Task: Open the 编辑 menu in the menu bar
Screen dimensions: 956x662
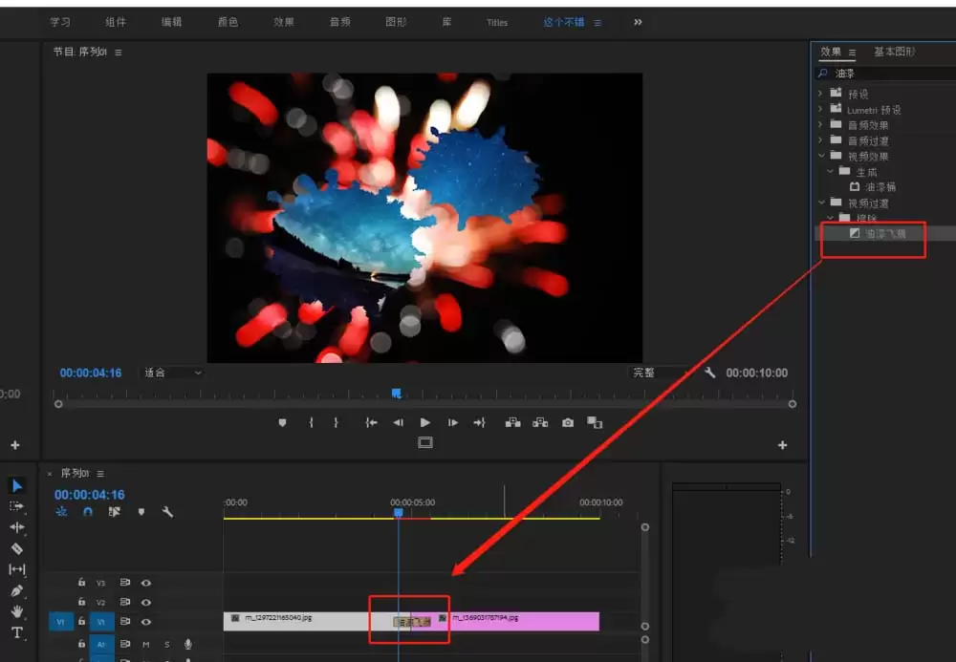Action: [x=171, y=21]
